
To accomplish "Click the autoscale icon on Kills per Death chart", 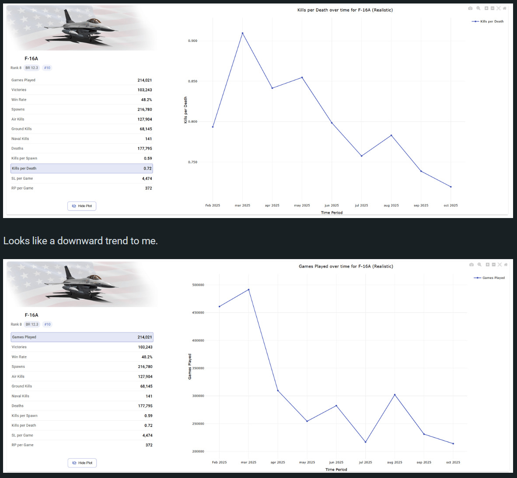I will tap(499, 8).
